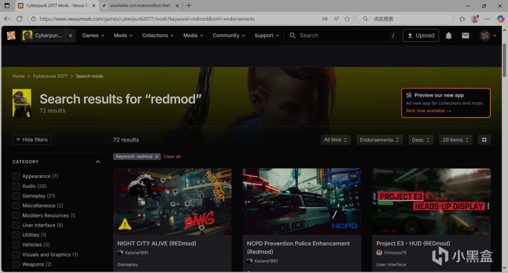Click Katane1991 avatar under NIGHT CITY ALIVE

click(x=120, y=252)
